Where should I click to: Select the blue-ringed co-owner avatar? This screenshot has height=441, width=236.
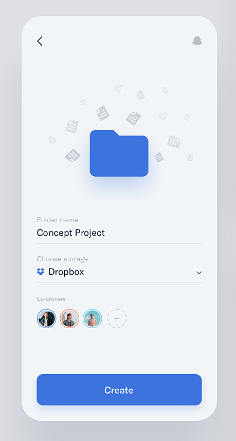46,319
